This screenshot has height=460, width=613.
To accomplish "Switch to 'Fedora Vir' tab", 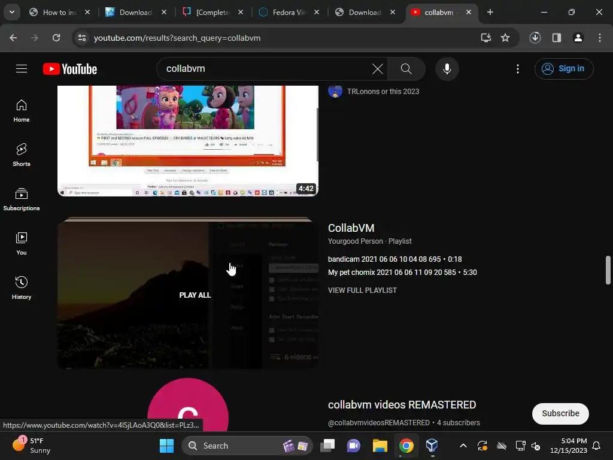I will pos(289,13).
